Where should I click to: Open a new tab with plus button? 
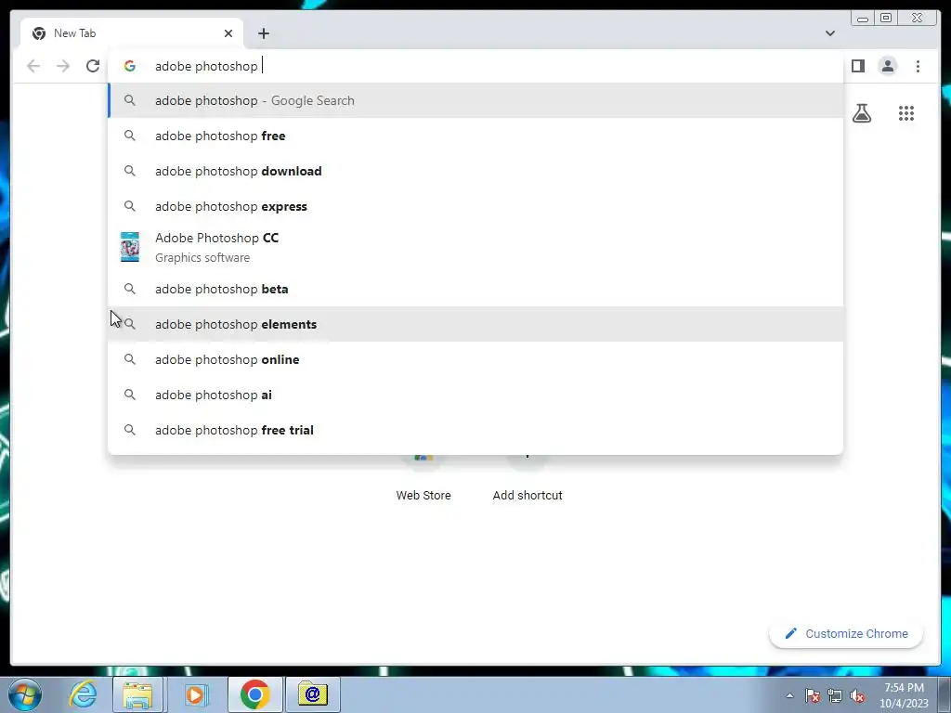click(263, 33)
